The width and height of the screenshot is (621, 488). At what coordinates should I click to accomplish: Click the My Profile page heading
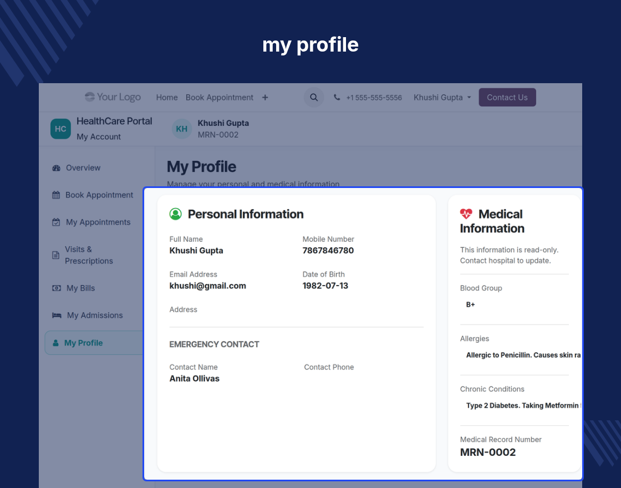tap(201, 167)
